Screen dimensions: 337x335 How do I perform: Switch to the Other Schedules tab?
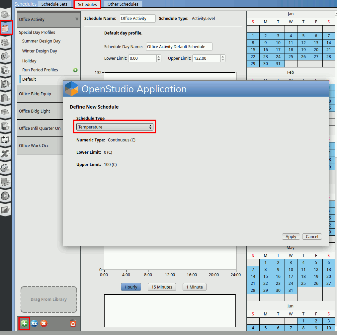(x=123, y=4)
